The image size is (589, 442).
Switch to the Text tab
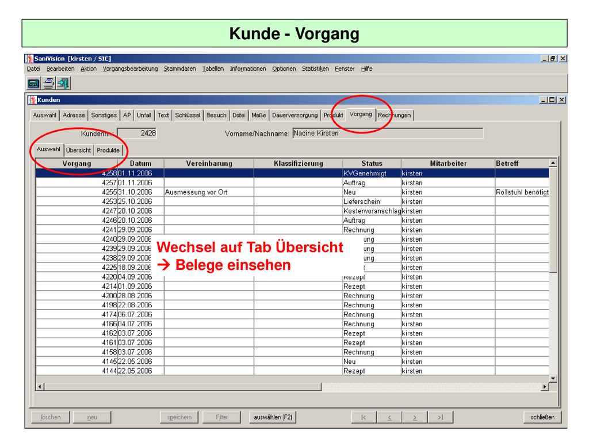pyautogui.click(x=163, y=115)
